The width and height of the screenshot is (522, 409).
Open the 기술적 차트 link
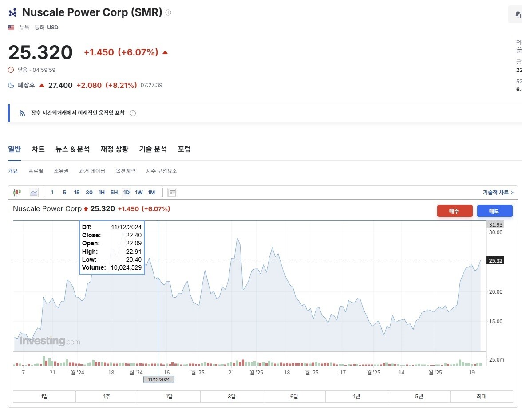(x=498, y=193)
